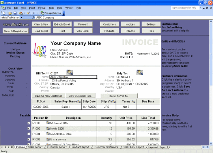Click the Payment button

pyautogui.click(x=83, y=24)
